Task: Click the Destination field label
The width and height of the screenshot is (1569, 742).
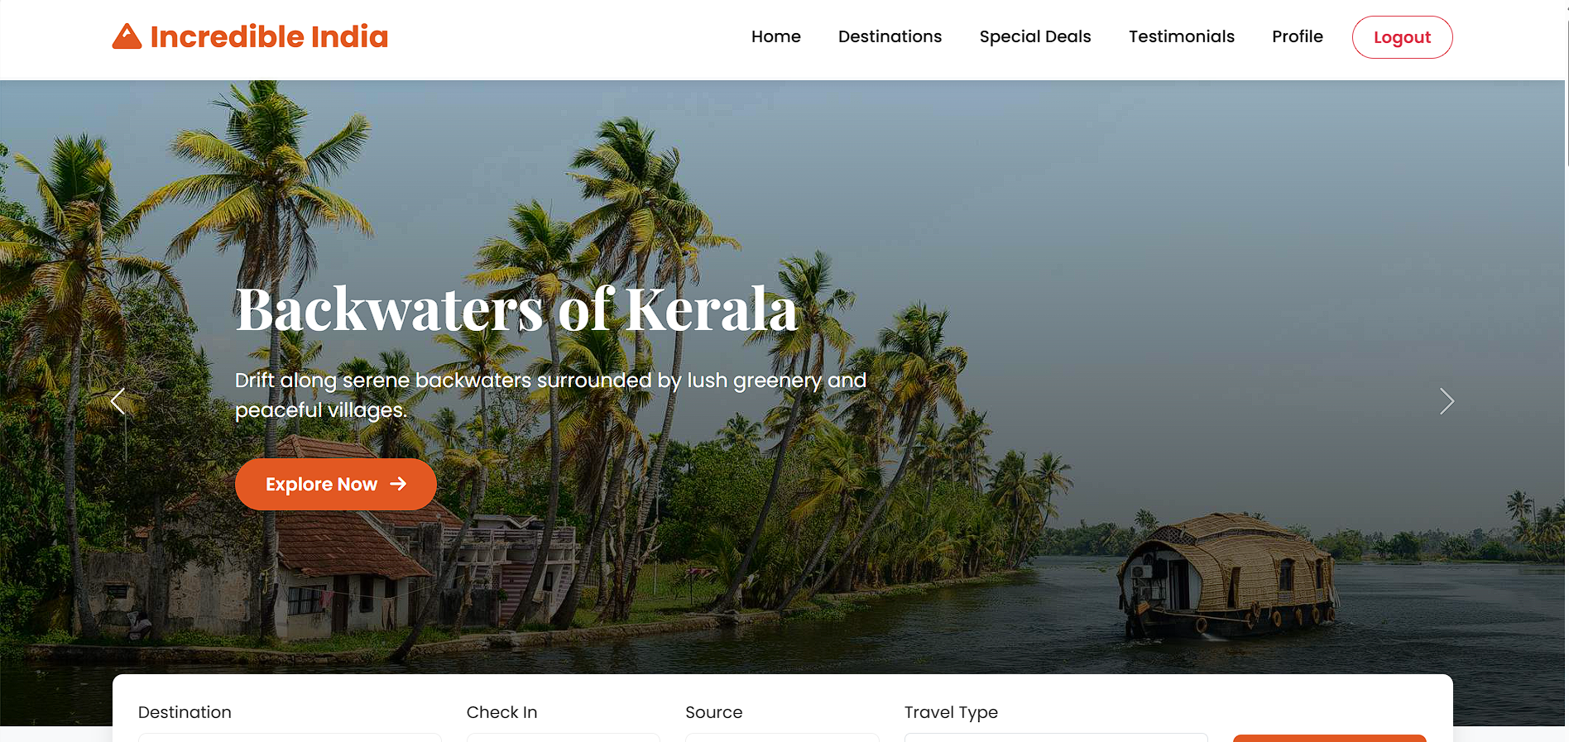Action: point(185,712)
